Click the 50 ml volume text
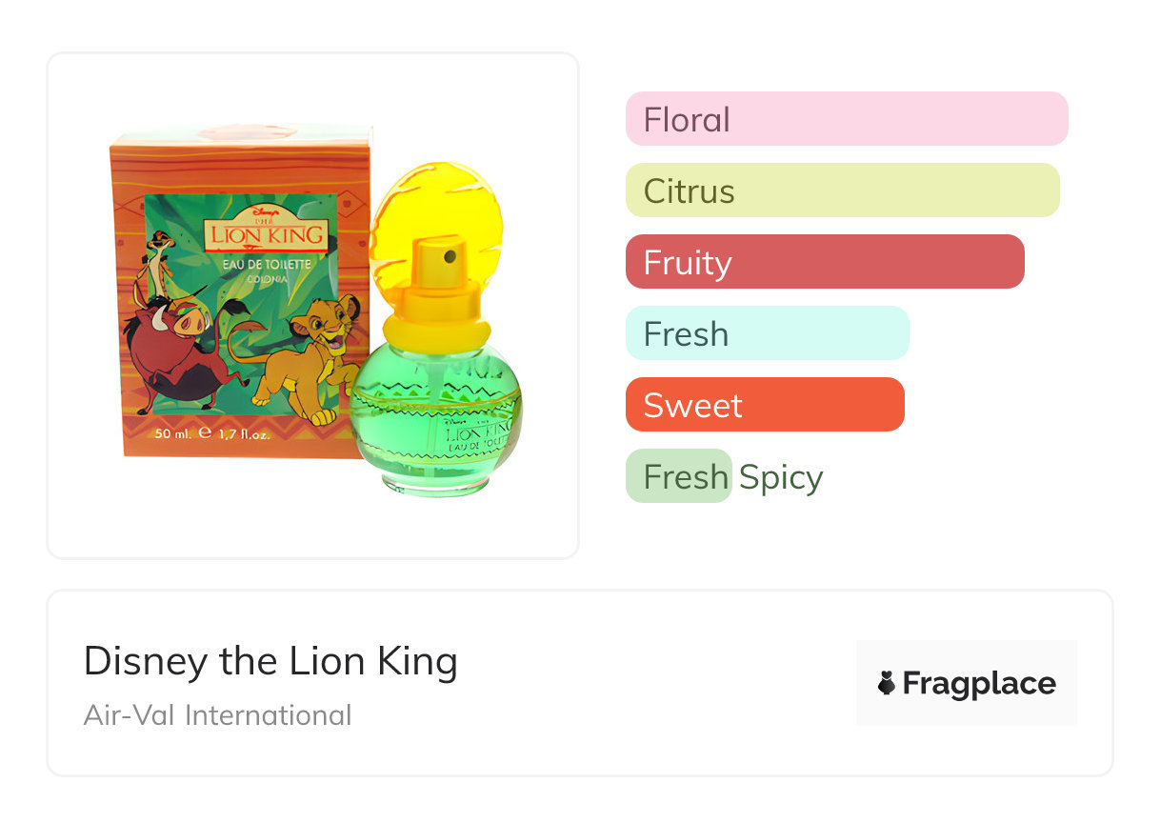 173,433
